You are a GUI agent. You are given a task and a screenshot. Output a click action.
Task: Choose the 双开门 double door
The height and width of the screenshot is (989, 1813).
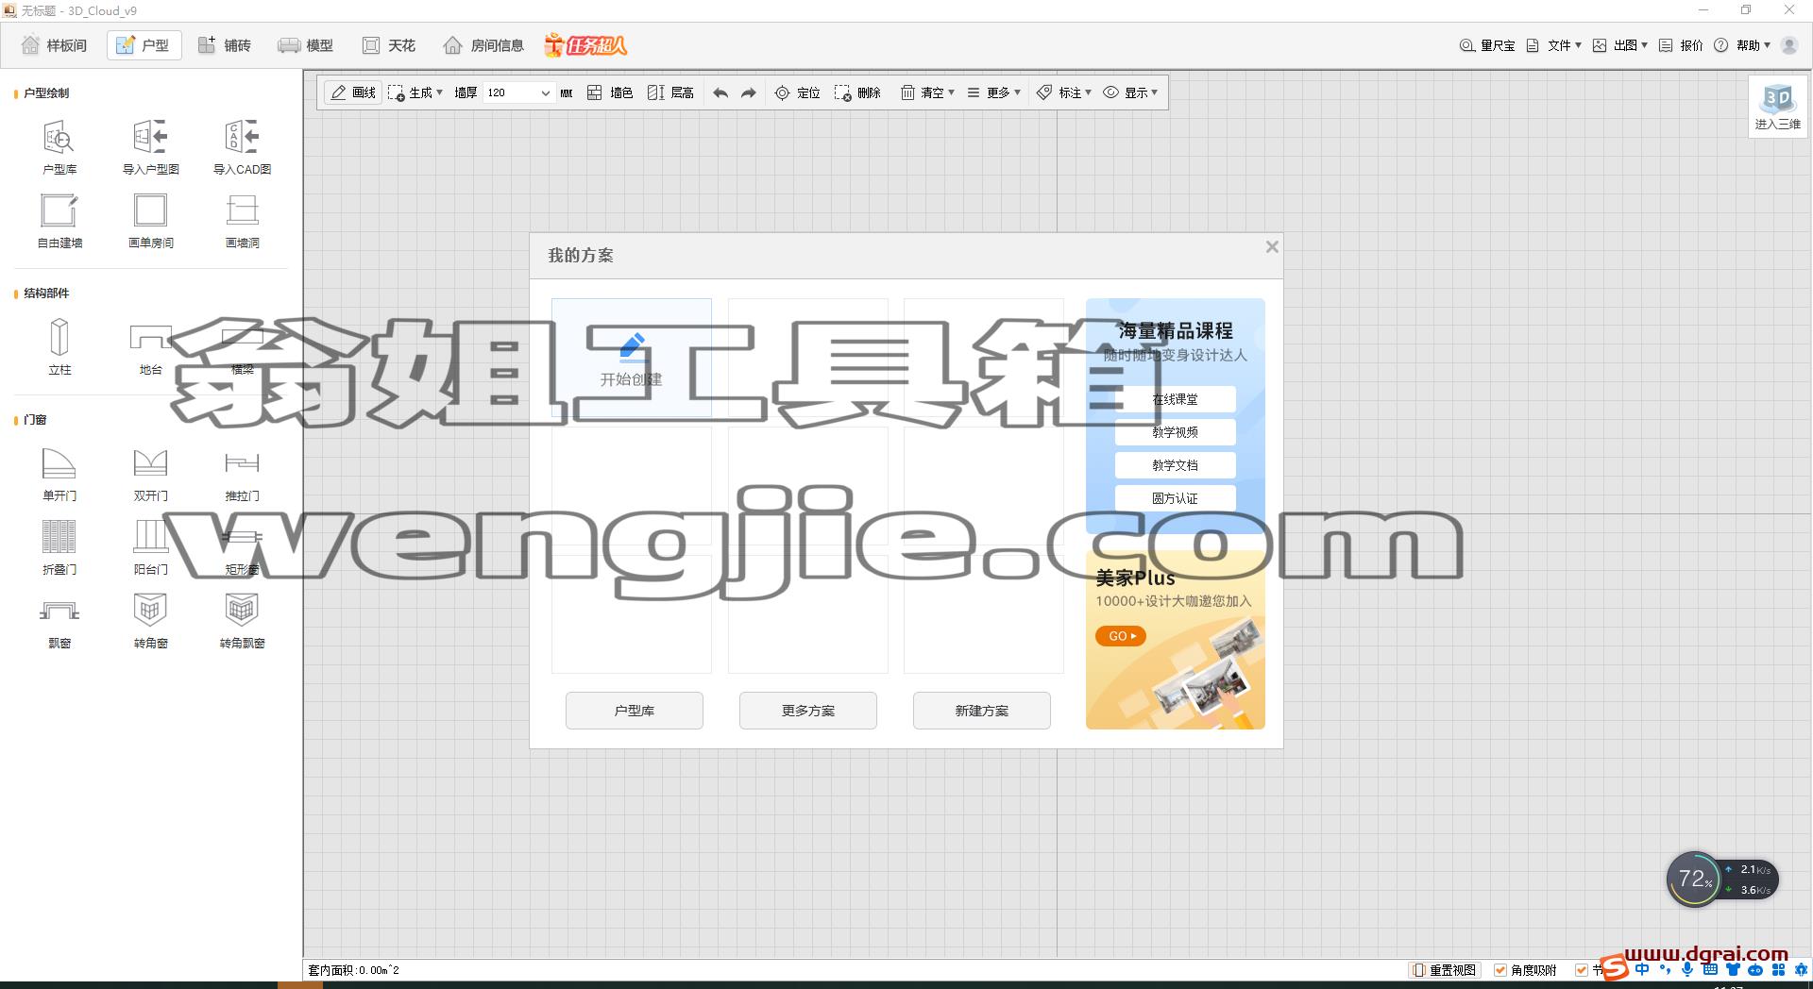(x=150, y=474)
